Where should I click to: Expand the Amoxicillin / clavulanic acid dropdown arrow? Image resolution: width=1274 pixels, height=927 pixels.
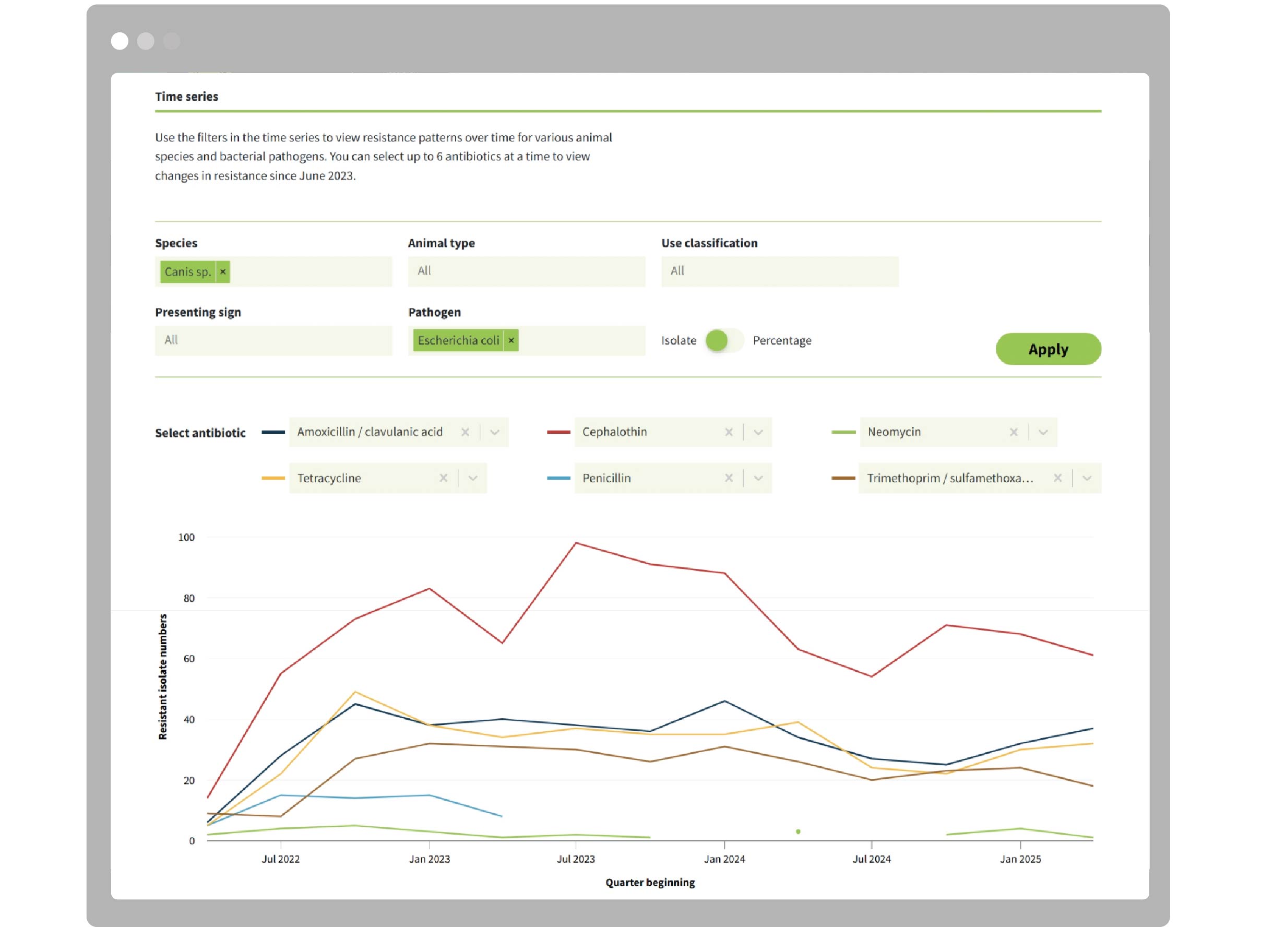click(x=494, y=432)
